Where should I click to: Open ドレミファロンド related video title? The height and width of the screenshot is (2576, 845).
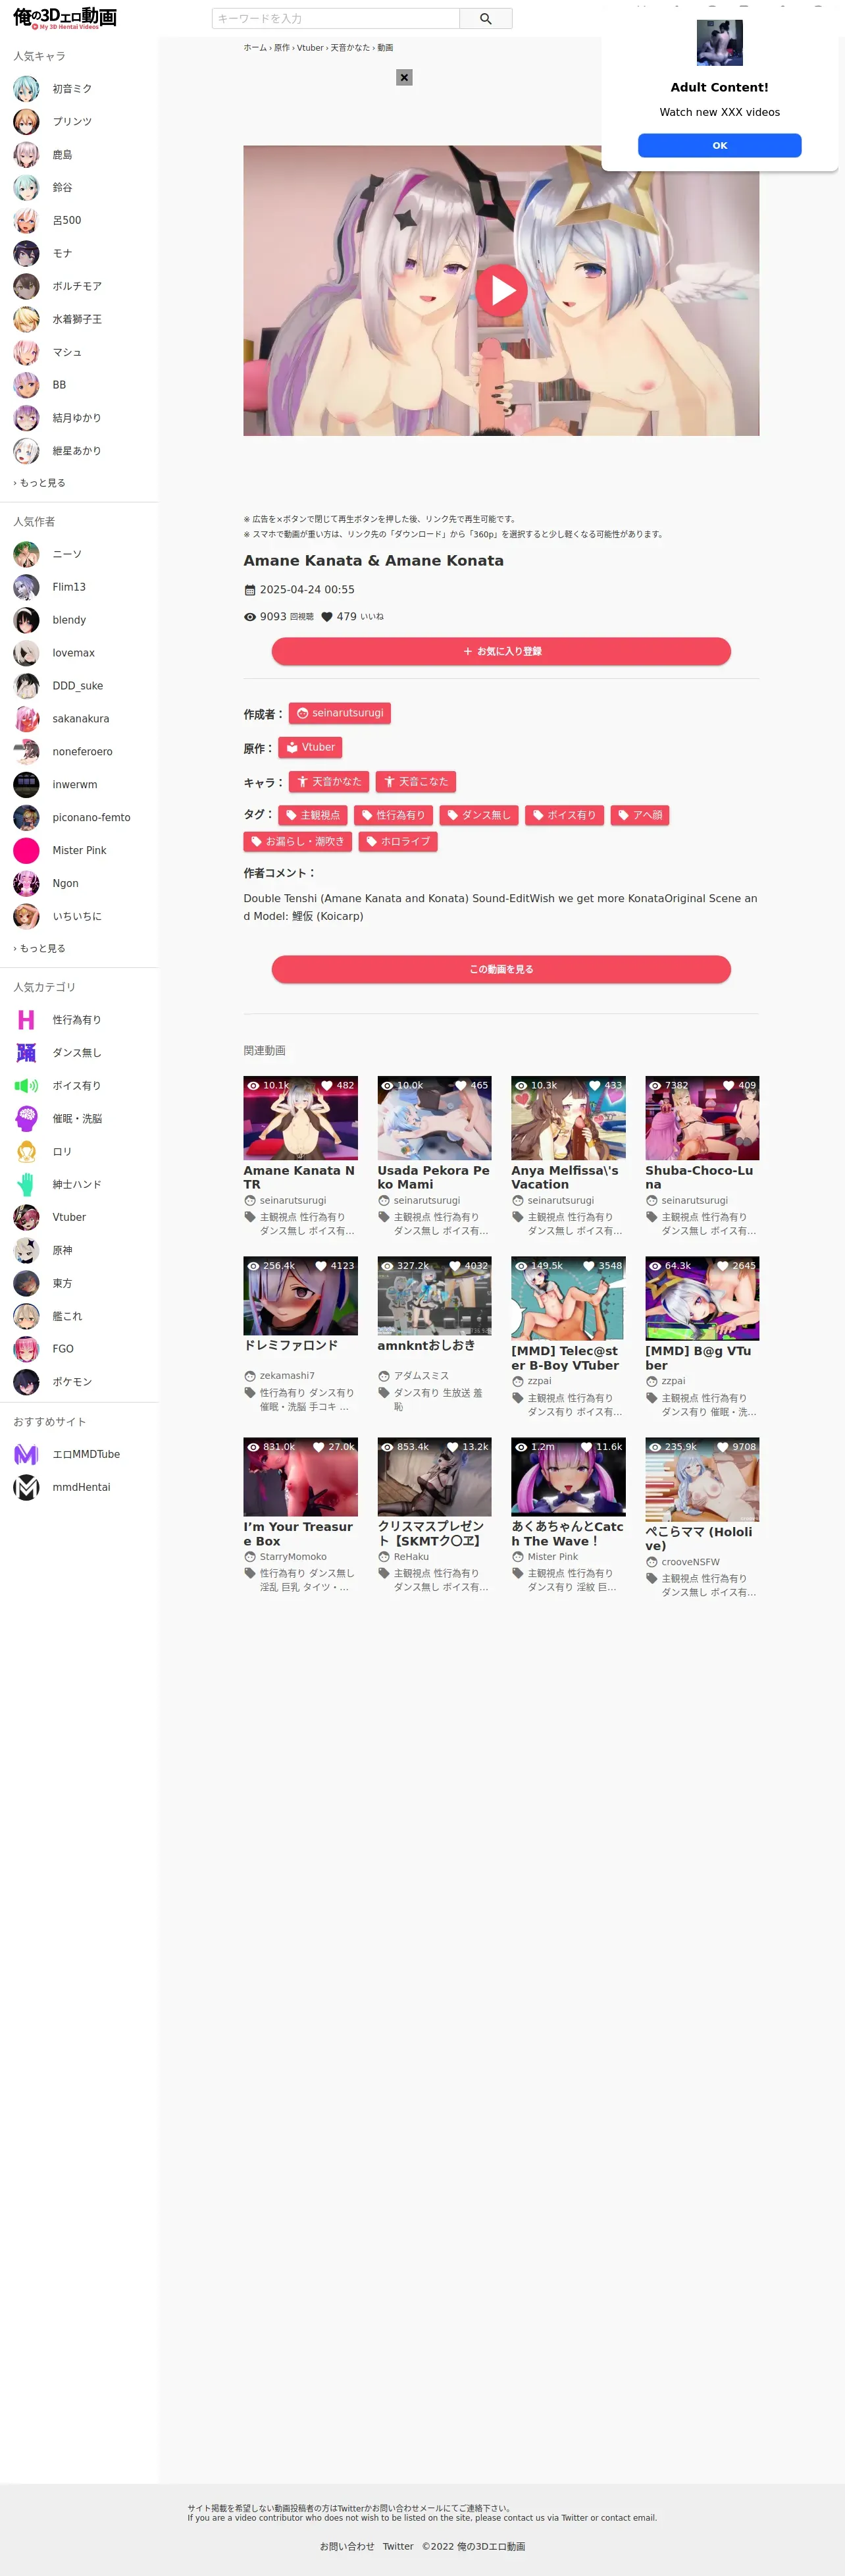291,1346
